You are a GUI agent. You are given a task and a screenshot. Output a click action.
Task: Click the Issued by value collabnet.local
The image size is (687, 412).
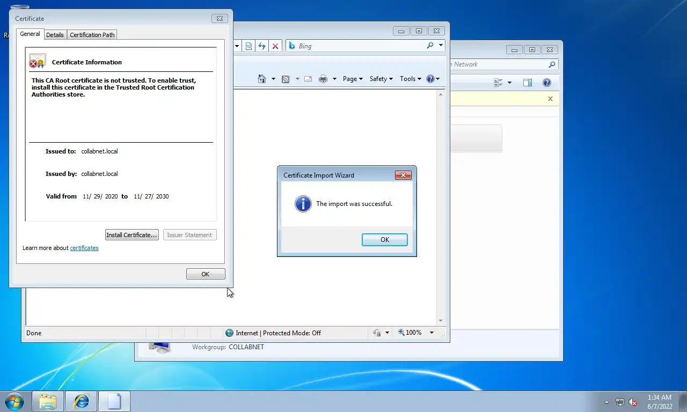coord(99,174)
